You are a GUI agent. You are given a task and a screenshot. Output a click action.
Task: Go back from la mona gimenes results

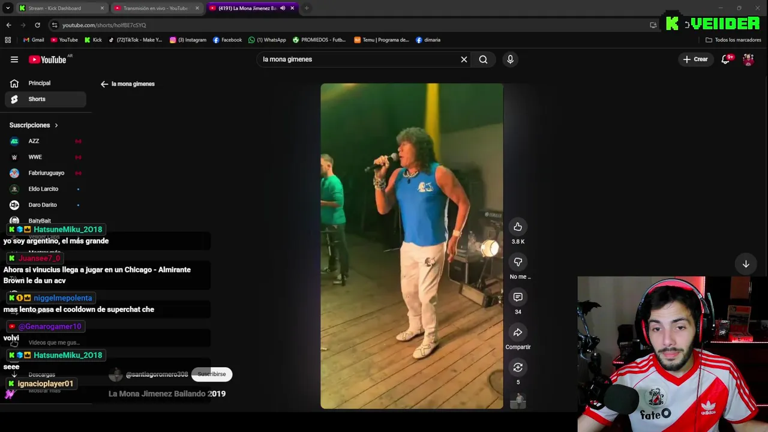104,84
